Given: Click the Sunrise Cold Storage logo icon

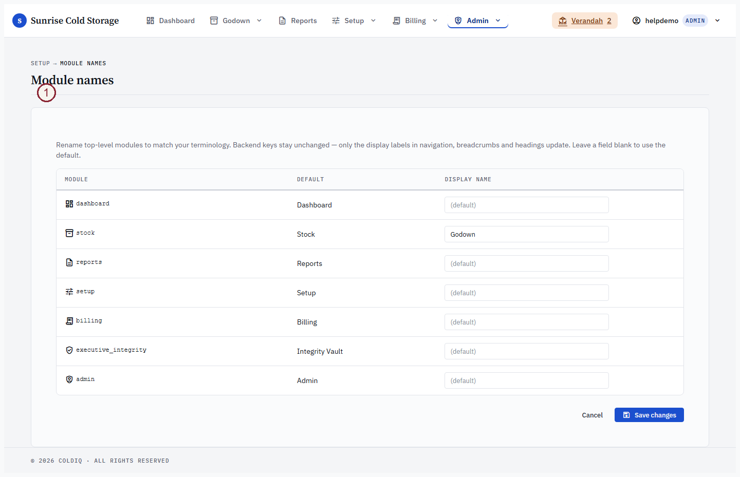Looking at the screenshot, I should tap(20, 21).
